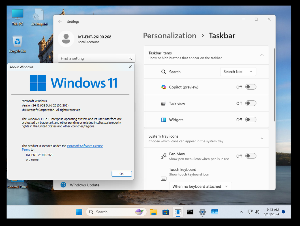Click the Copilot (preview) icon
The image size is (300, 226).
[163, 87]
